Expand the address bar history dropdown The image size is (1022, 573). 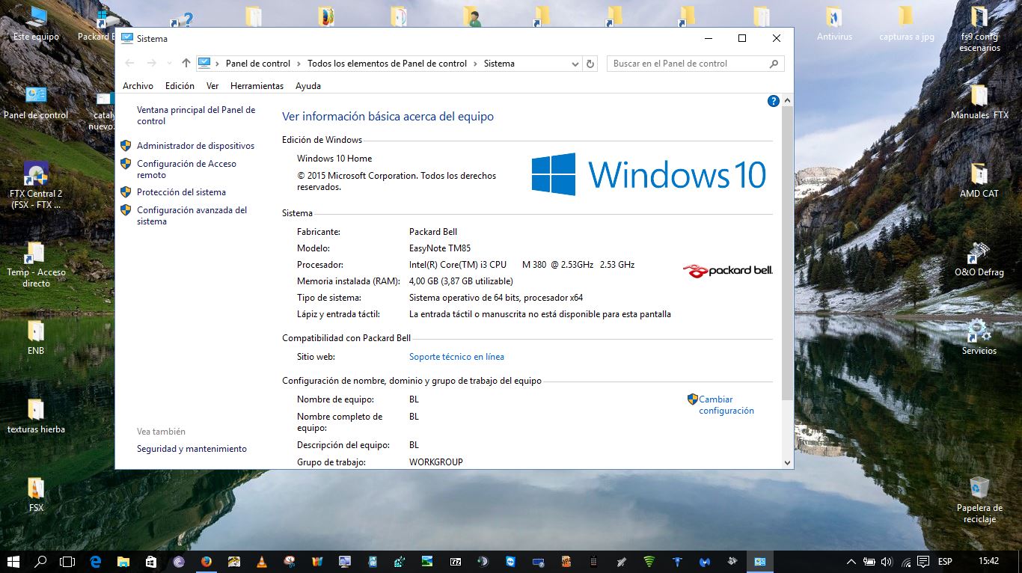point(575,64)
